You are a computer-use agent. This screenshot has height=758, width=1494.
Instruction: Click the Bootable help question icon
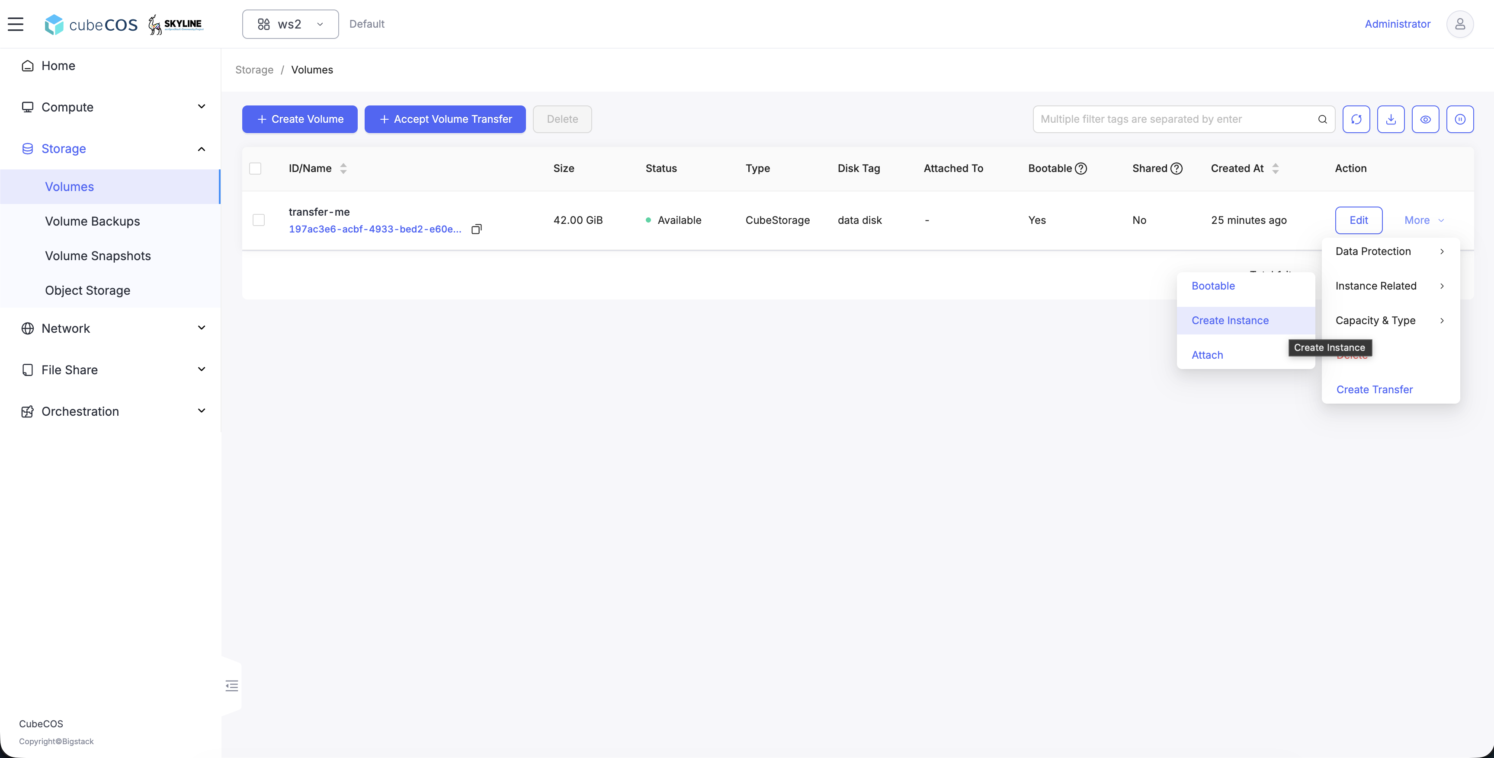[x=1081, y=169]
